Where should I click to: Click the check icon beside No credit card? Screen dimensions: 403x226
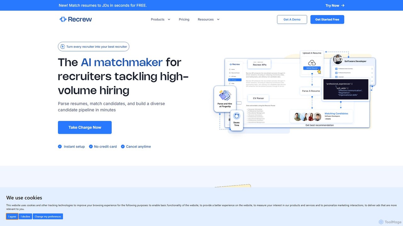[91, 147]
